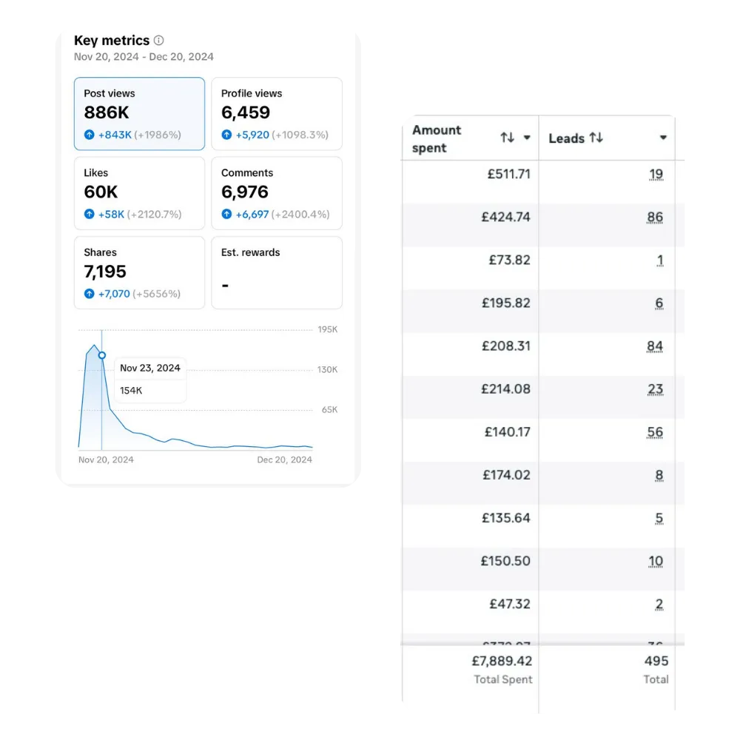
Task: Click the leads value 86 link
Action: coord(655,218)
